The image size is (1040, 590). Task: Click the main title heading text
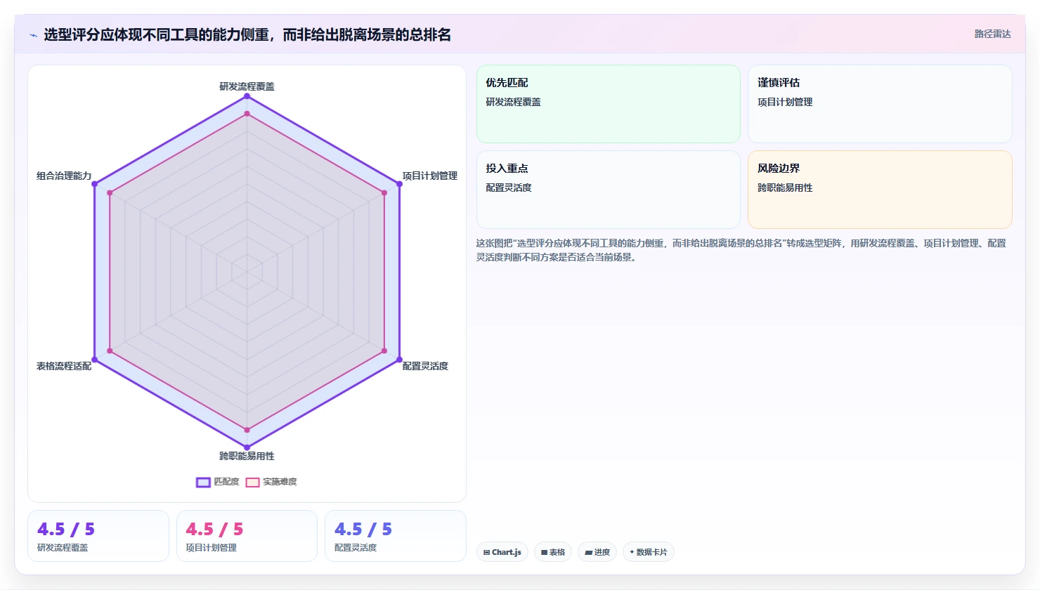pos(247,34)
